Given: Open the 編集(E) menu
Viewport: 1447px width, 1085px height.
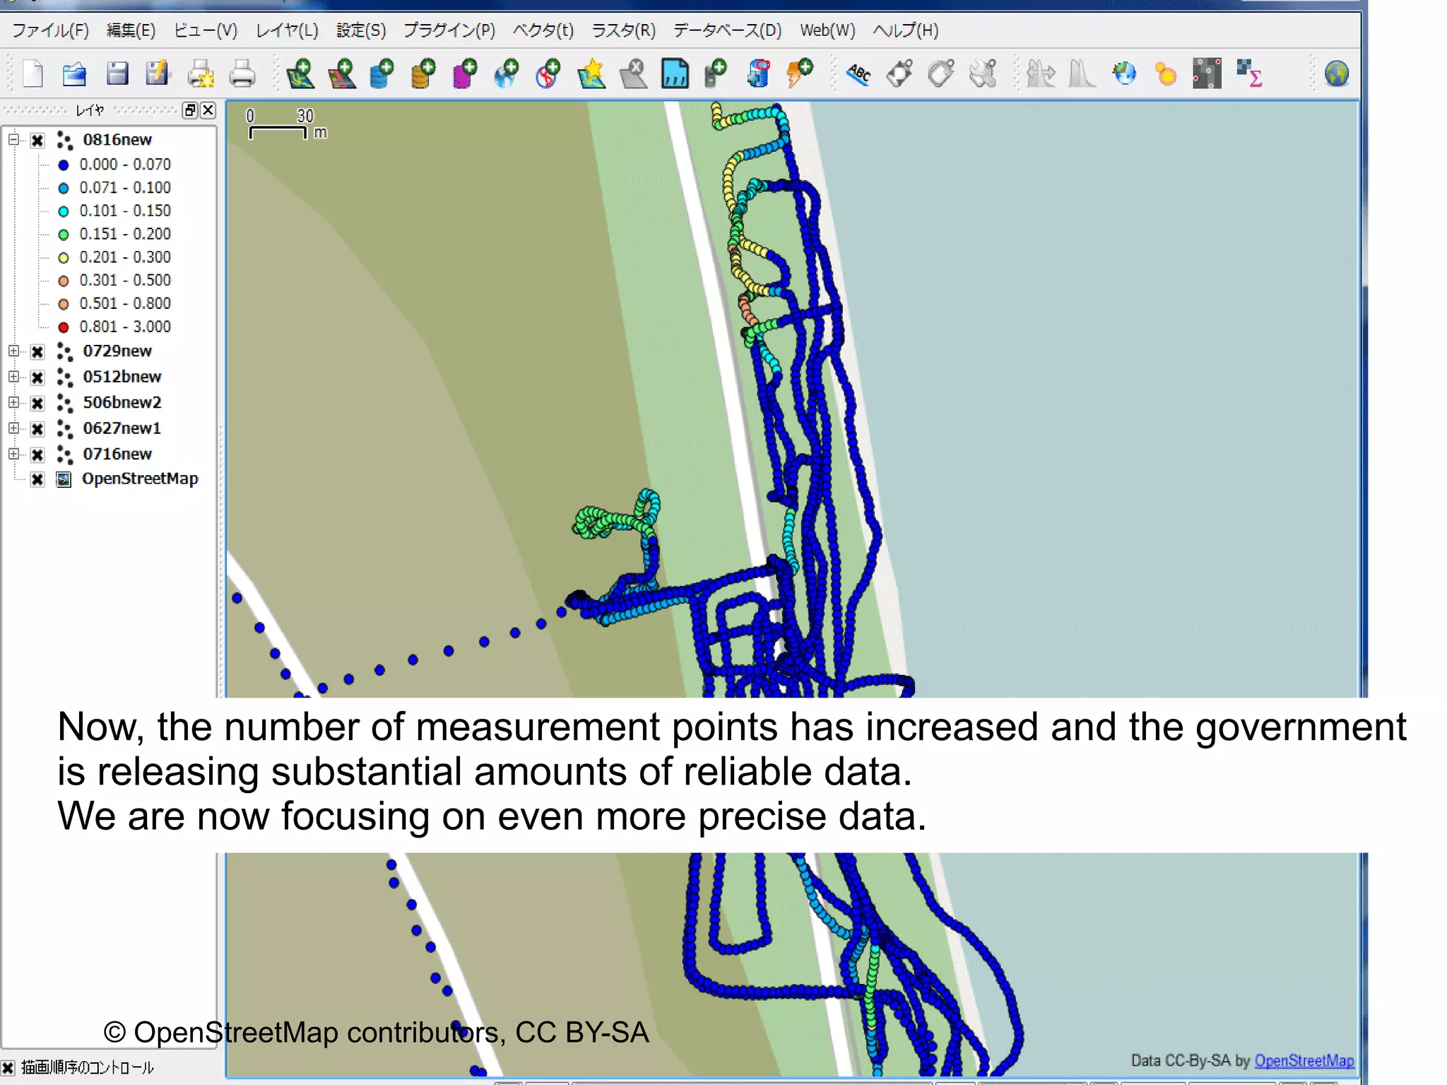Looking at the screenshot, I should (131, 30).
